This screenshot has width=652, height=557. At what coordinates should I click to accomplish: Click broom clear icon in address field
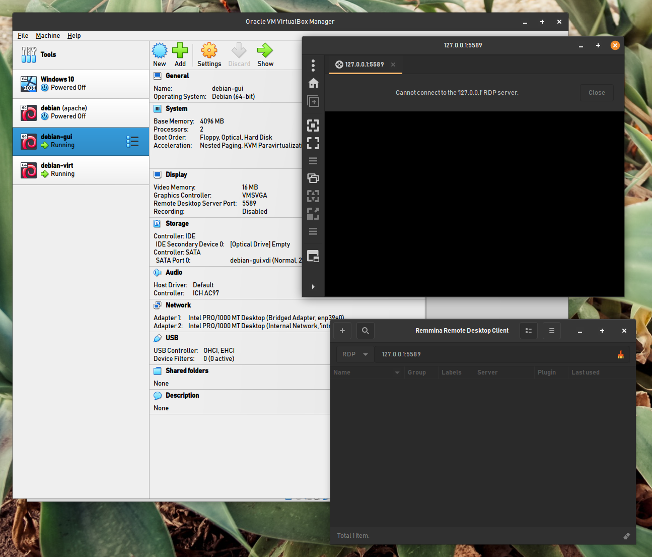tap(621, 355)
